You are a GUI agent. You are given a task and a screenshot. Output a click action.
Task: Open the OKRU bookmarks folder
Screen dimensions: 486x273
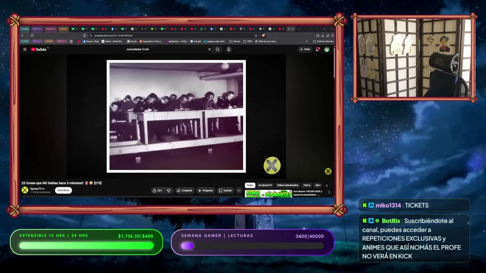tap(248, 41)
